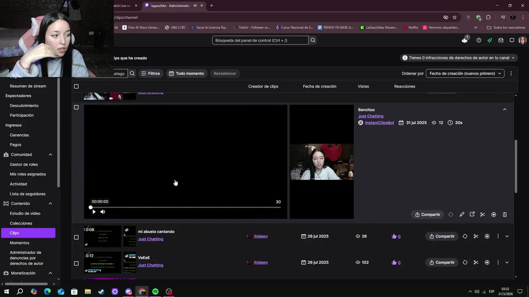Toggle the select-all clips checkbox
This screenshot has height=297, width=529.
coord(76,86)
